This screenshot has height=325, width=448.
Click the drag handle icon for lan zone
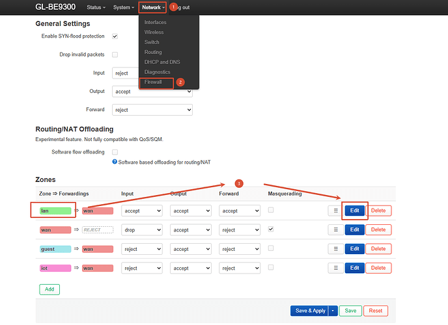[336, 211]
